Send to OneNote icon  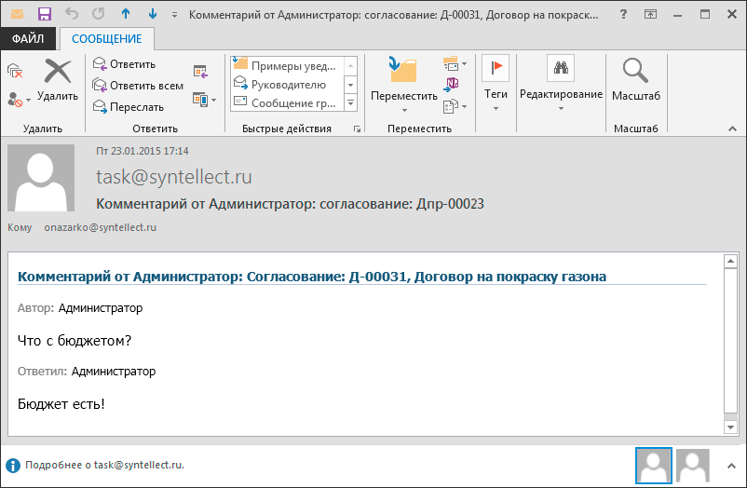[x=453, y=85]
